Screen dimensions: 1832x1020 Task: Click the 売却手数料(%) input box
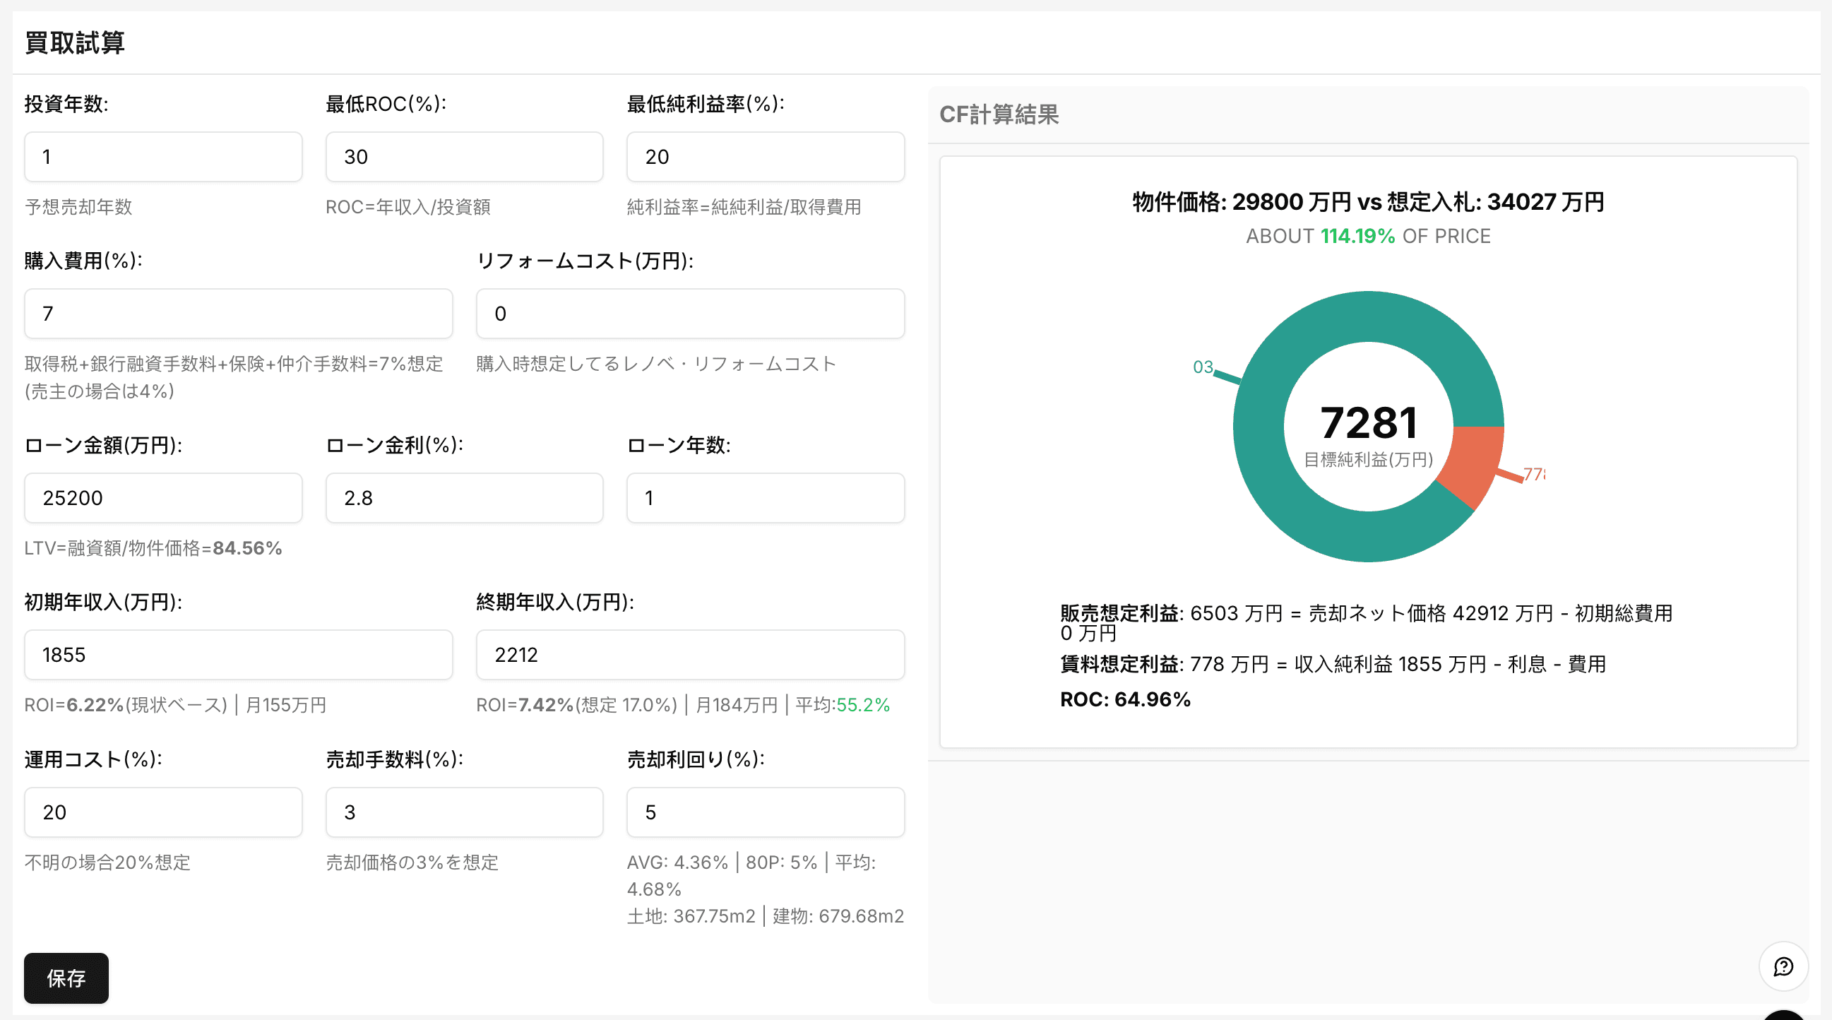pos(465,812)
